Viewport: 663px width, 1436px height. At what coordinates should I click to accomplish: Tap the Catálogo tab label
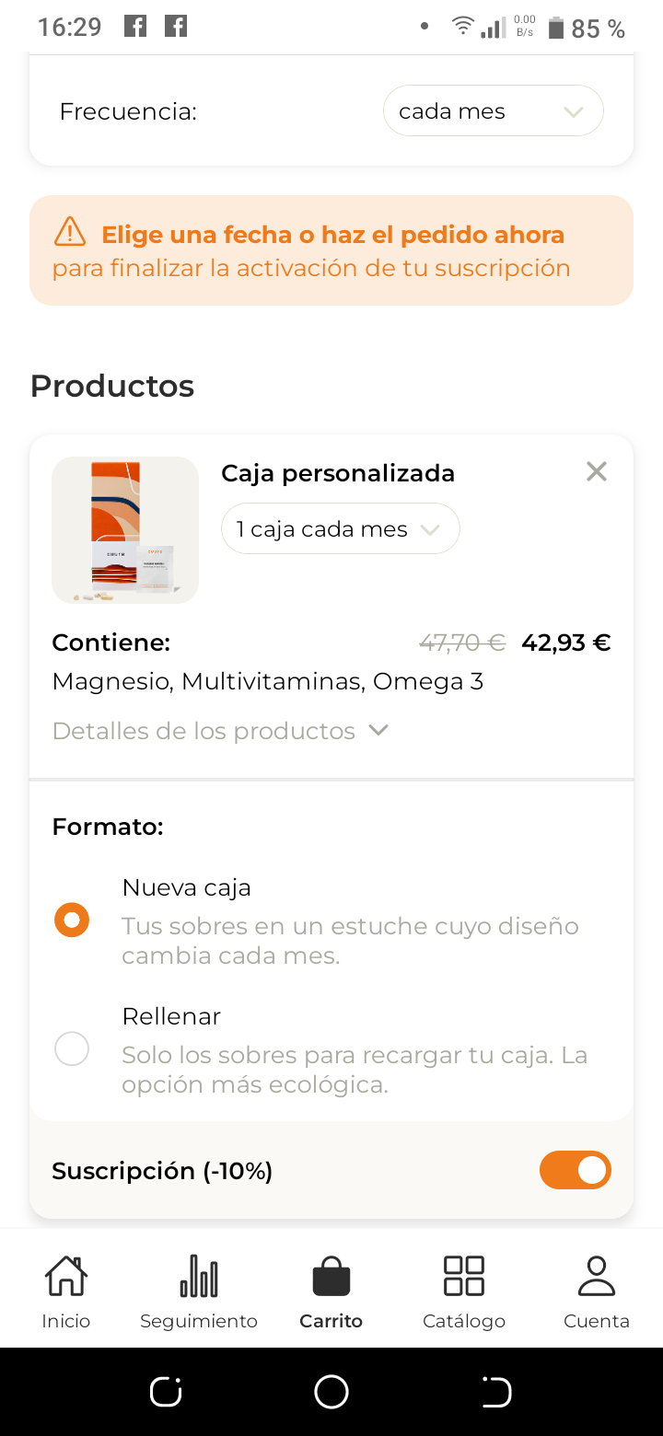(464, 1322)
